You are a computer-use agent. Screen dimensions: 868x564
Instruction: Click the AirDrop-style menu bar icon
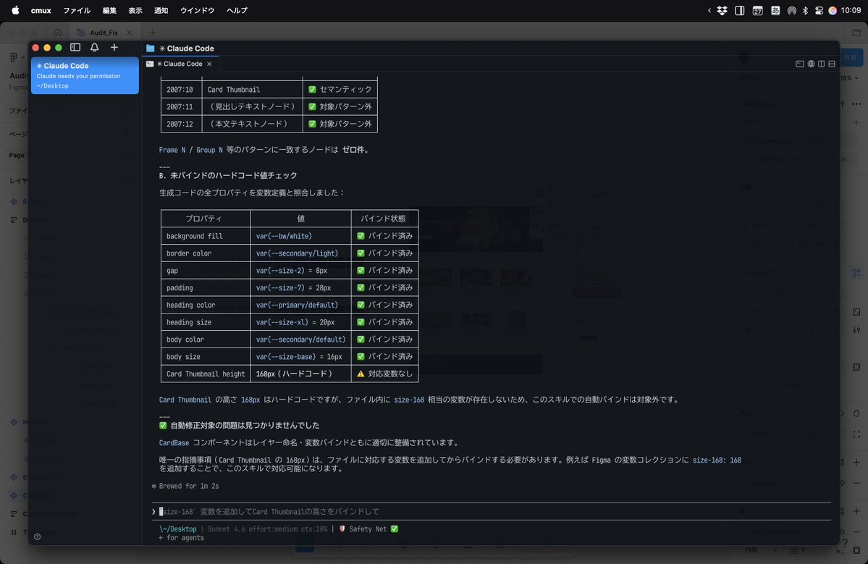tap(791, 11)
